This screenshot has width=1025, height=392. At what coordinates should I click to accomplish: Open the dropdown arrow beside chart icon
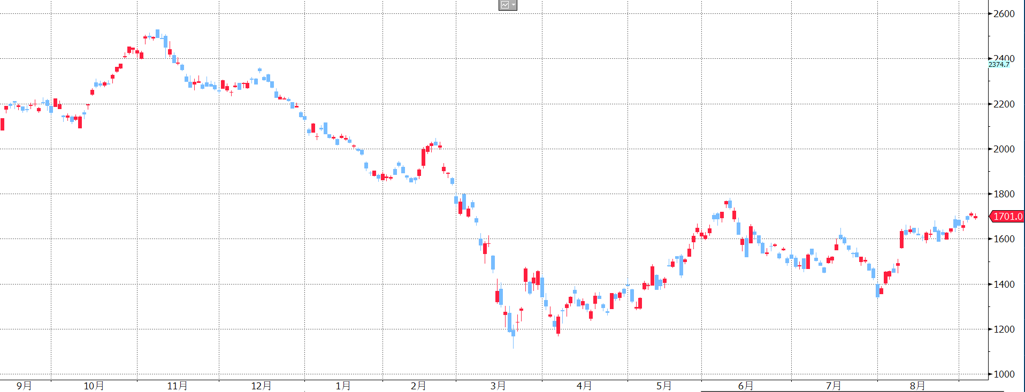click(x=514, y=5)
